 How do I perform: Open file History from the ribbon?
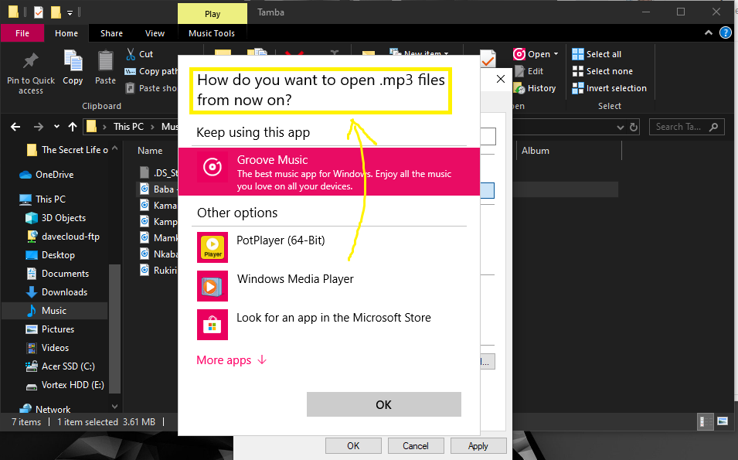pos(535,88)
